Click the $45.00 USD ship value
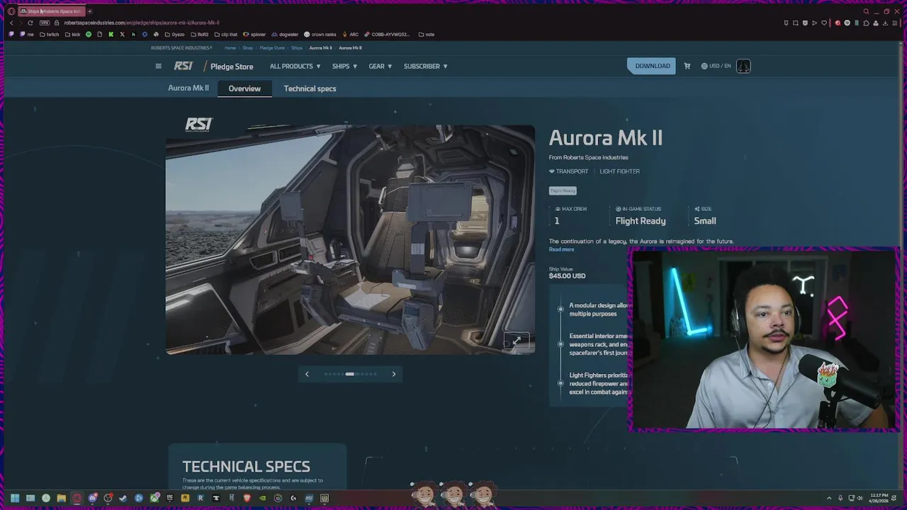The height and width of the screenshot is (510, 907). (x=567, y=276)
